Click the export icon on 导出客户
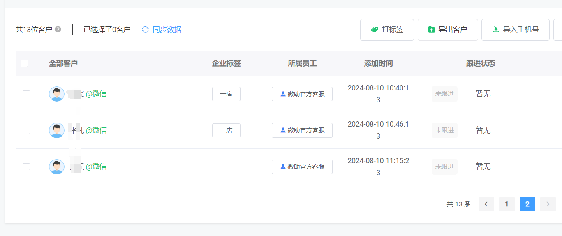Image resolution: width=562 pixels, height=236 pixels. click(431, 30)
